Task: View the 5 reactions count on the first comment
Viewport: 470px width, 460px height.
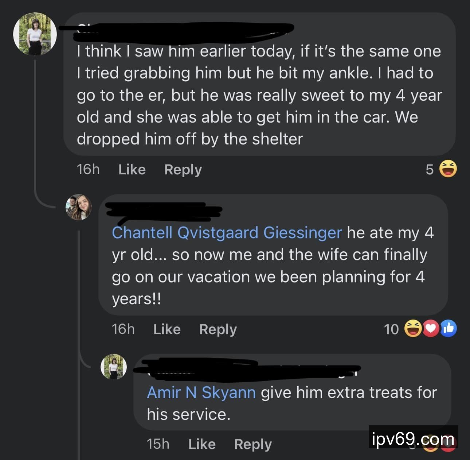Action: click(x=430, y=170)
